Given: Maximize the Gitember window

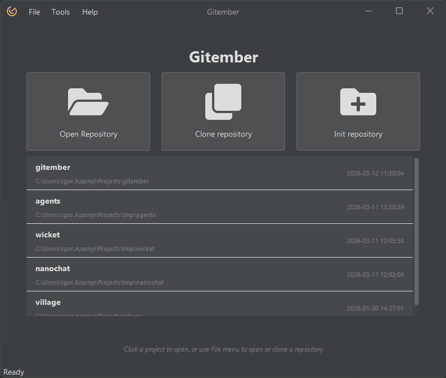Looking at the screenshot, I should [399, 11].
